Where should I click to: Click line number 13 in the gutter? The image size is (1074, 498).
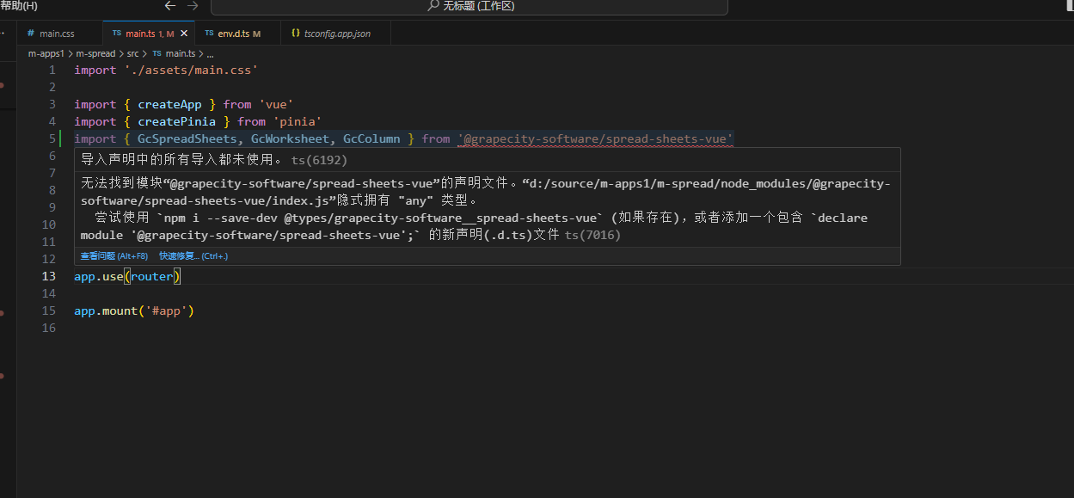click(48, 276)
